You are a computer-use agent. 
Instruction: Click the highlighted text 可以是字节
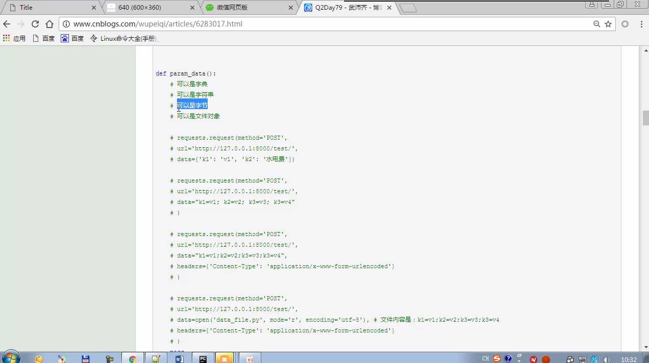click(192, 106)
